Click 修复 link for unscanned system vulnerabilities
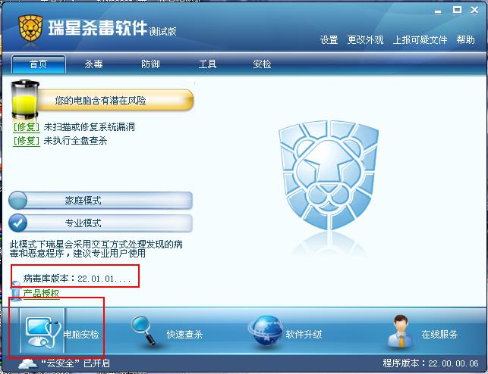This screenshot has height=374, width=488. click(27, 127)
